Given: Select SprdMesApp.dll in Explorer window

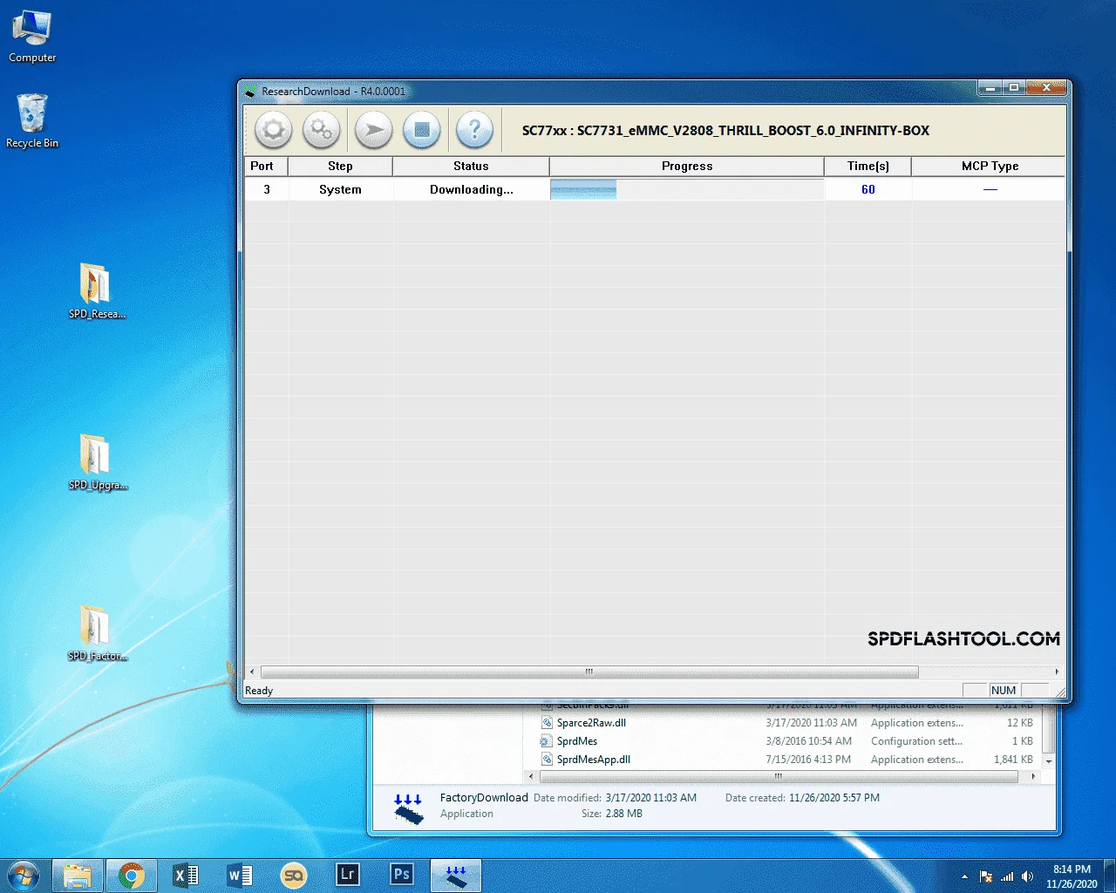Looking at the screenshot, I should 593,760.
